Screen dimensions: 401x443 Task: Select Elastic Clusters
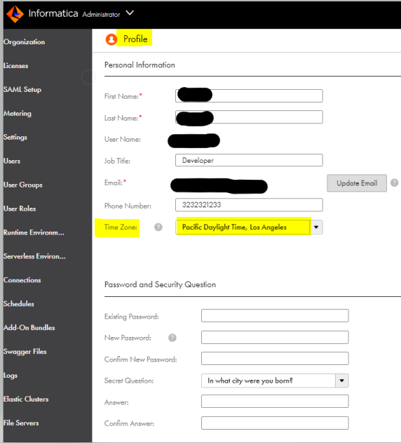click(26, 399)
